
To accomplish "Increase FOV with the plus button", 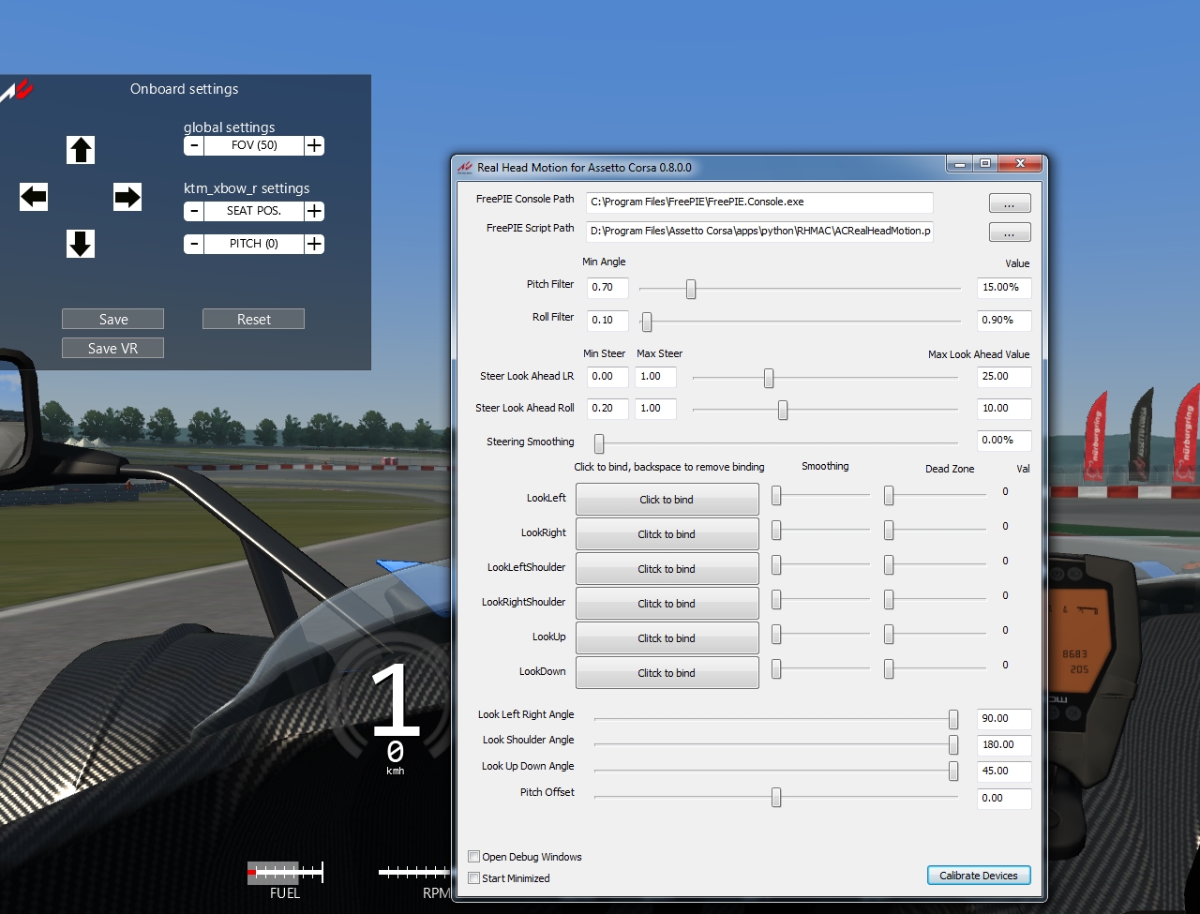I will [315, 145].
